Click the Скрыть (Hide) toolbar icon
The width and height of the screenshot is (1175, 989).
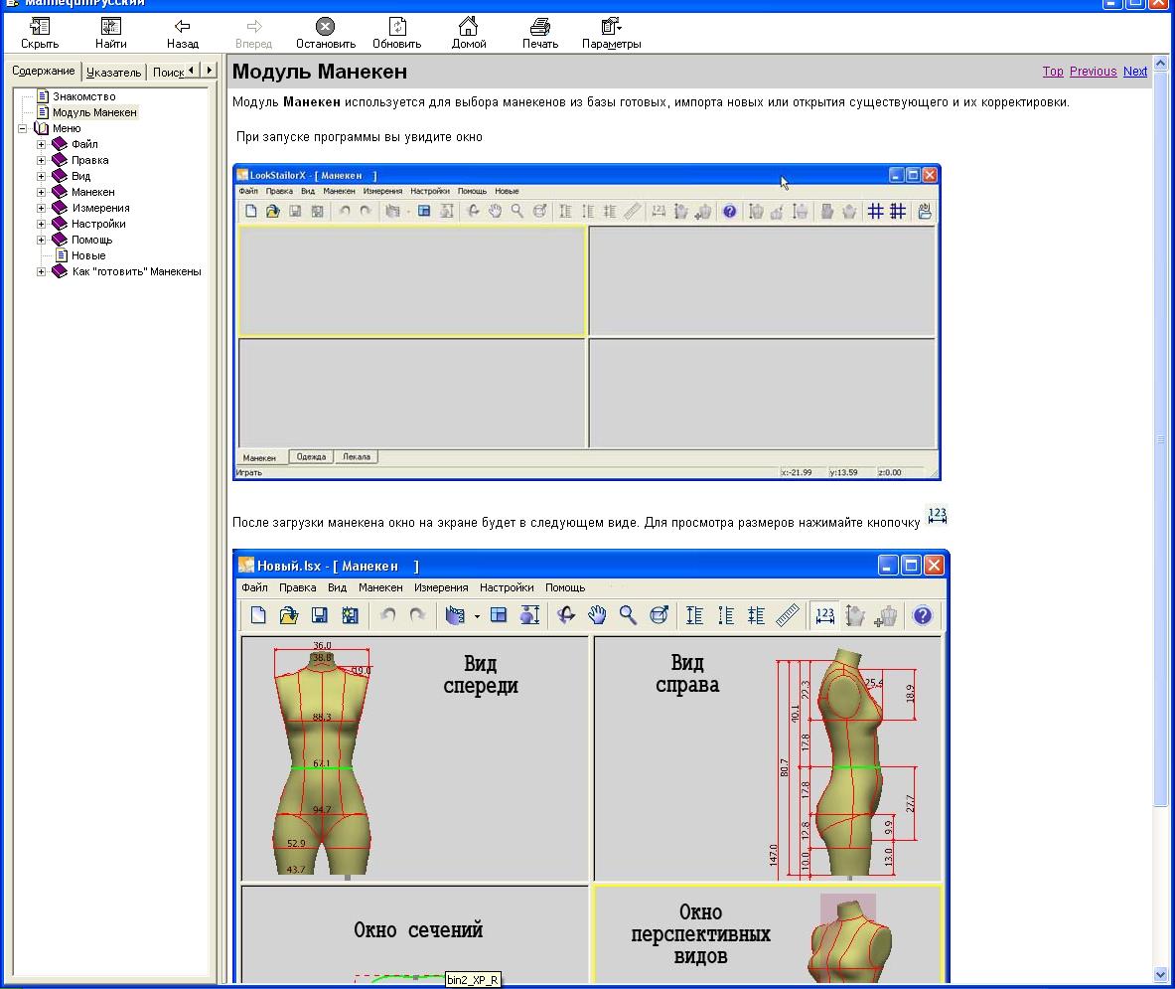click(x=40, y=26)
